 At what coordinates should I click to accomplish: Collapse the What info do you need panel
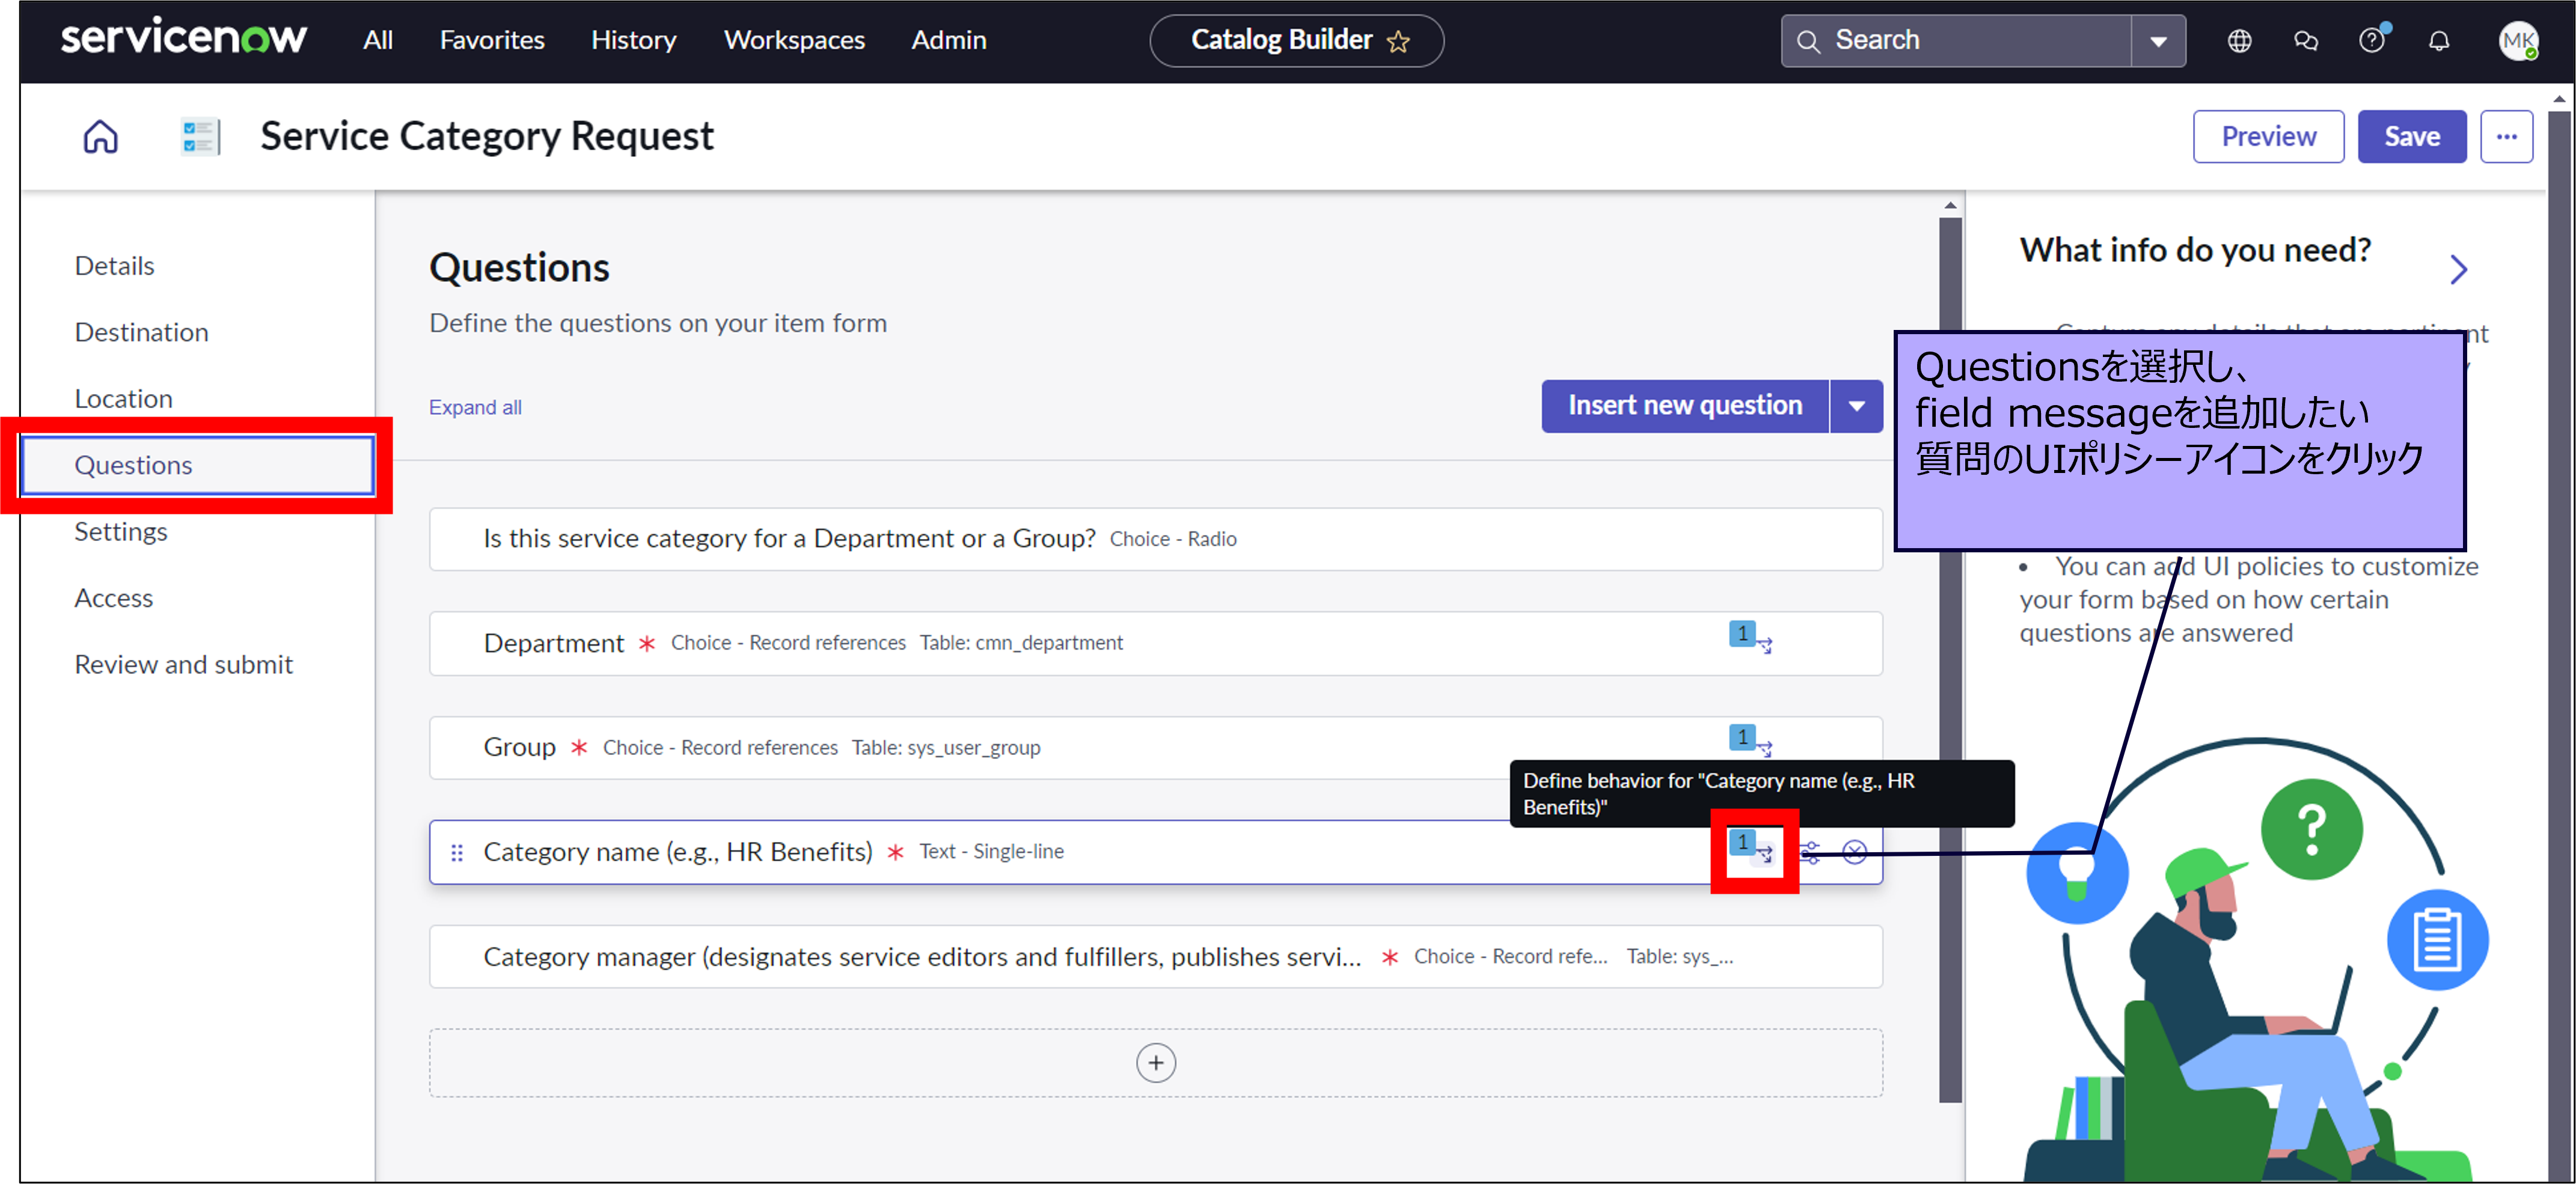click(2458, 269)
